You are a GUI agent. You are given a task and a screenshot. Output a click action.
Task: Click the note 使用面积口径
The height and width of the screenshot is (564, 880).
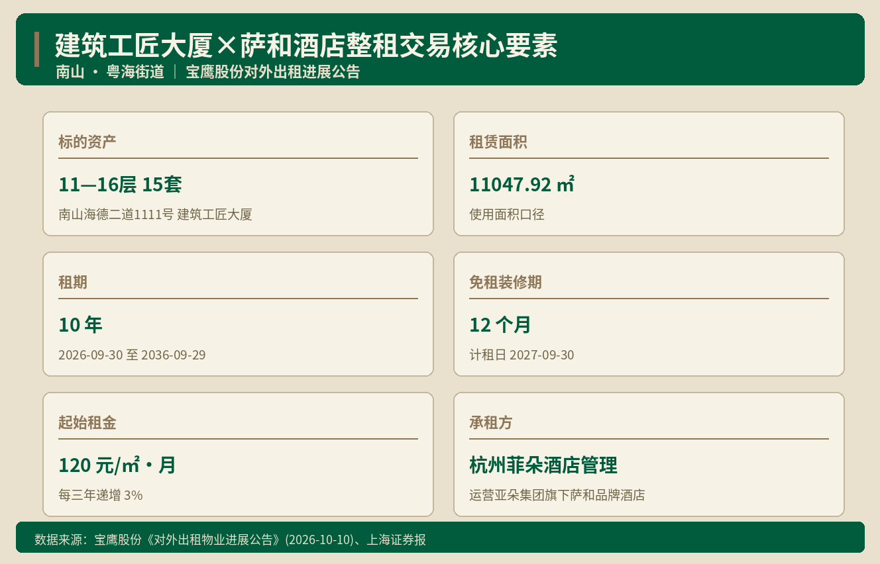(507, 214)
